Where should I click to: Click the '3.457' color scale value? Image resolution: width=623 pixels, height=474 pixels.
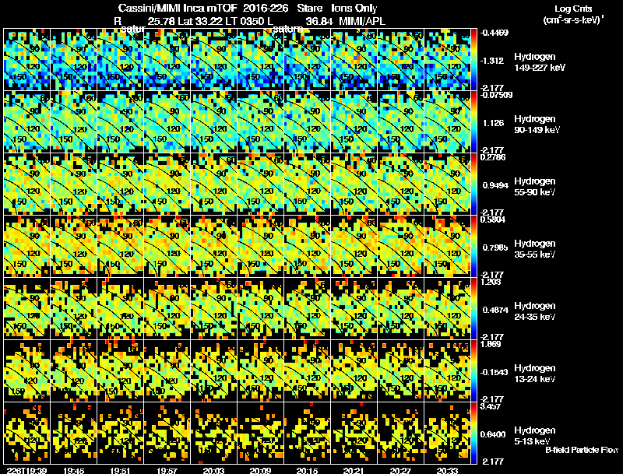491,406
